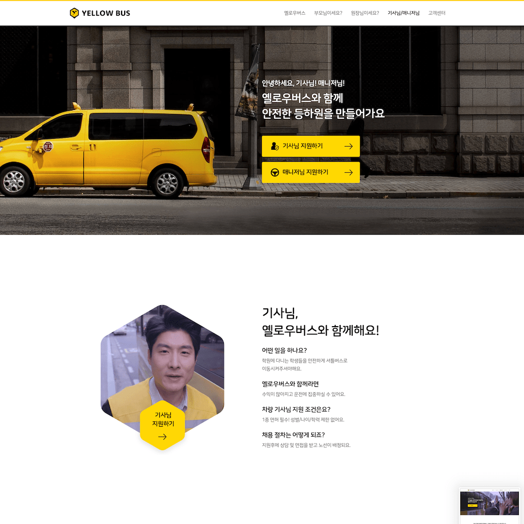524x524 pixels.
Task: Open the 원장님이세요? menu item
Action: point(365,13)
